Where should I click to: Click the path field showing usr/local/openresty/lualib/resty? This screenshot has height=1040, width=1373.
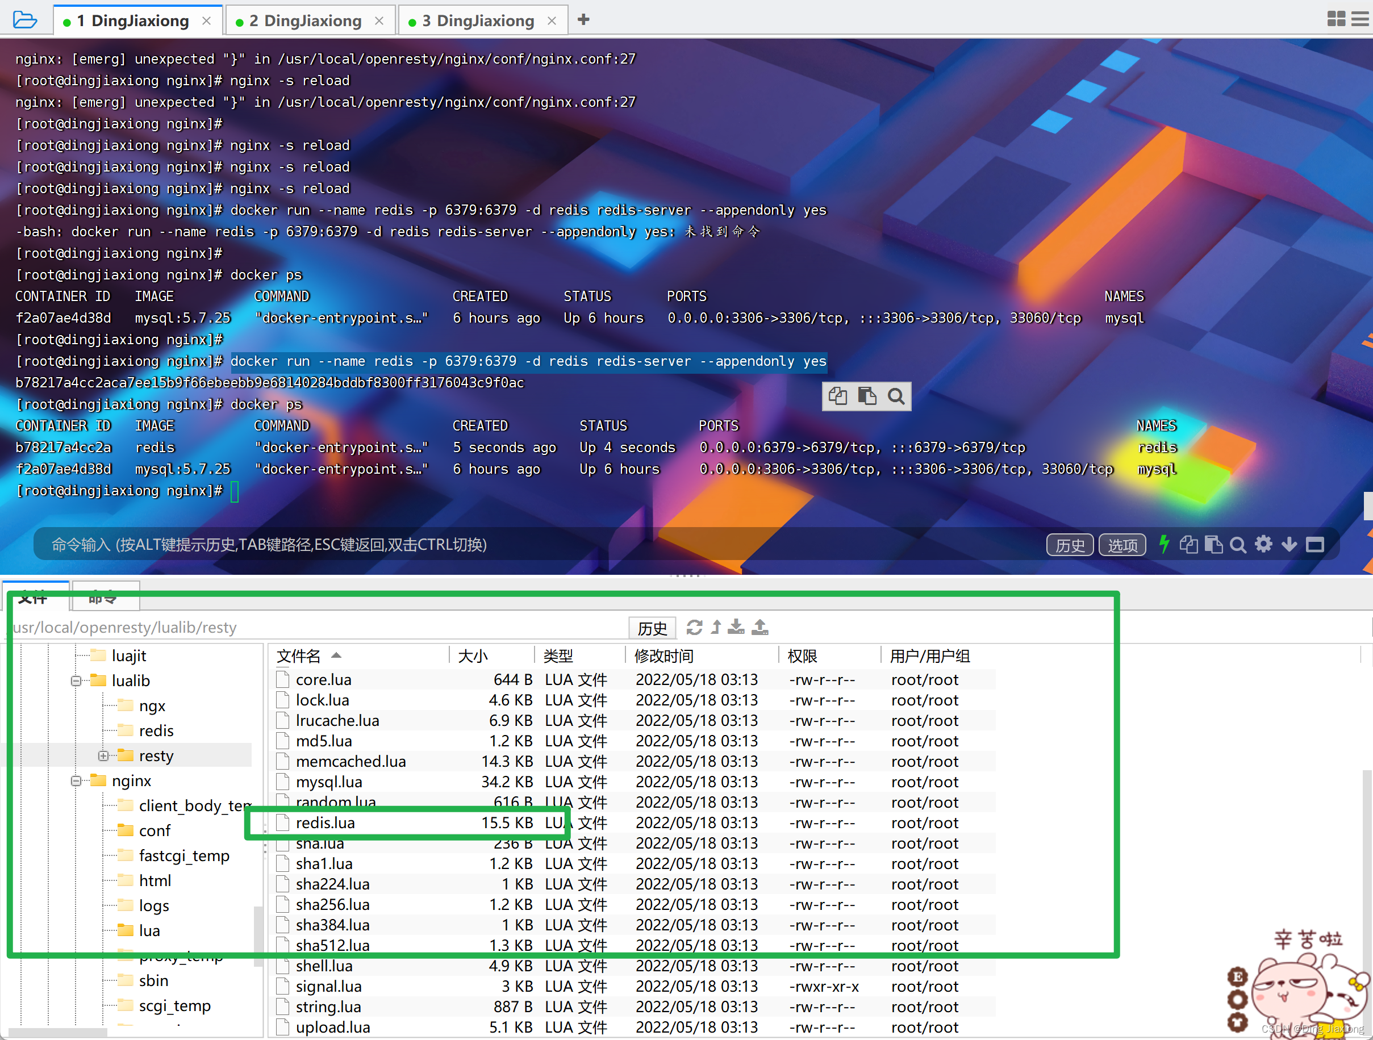pos(316,627)
